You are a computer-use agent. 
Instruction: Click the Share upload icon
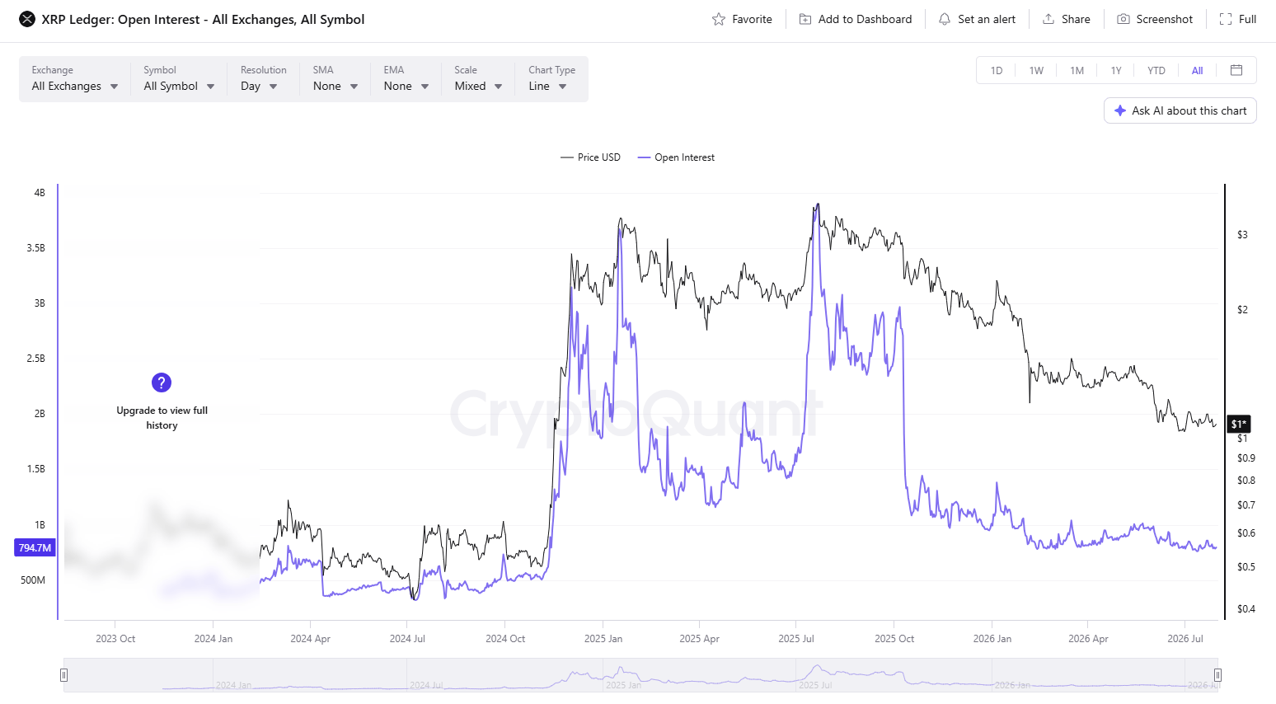tap(1048, 19)
